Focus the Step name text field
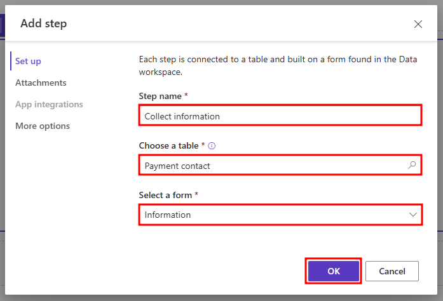This screenshot has height=301, width=443. pyautogui.click(x=280, y=116)
